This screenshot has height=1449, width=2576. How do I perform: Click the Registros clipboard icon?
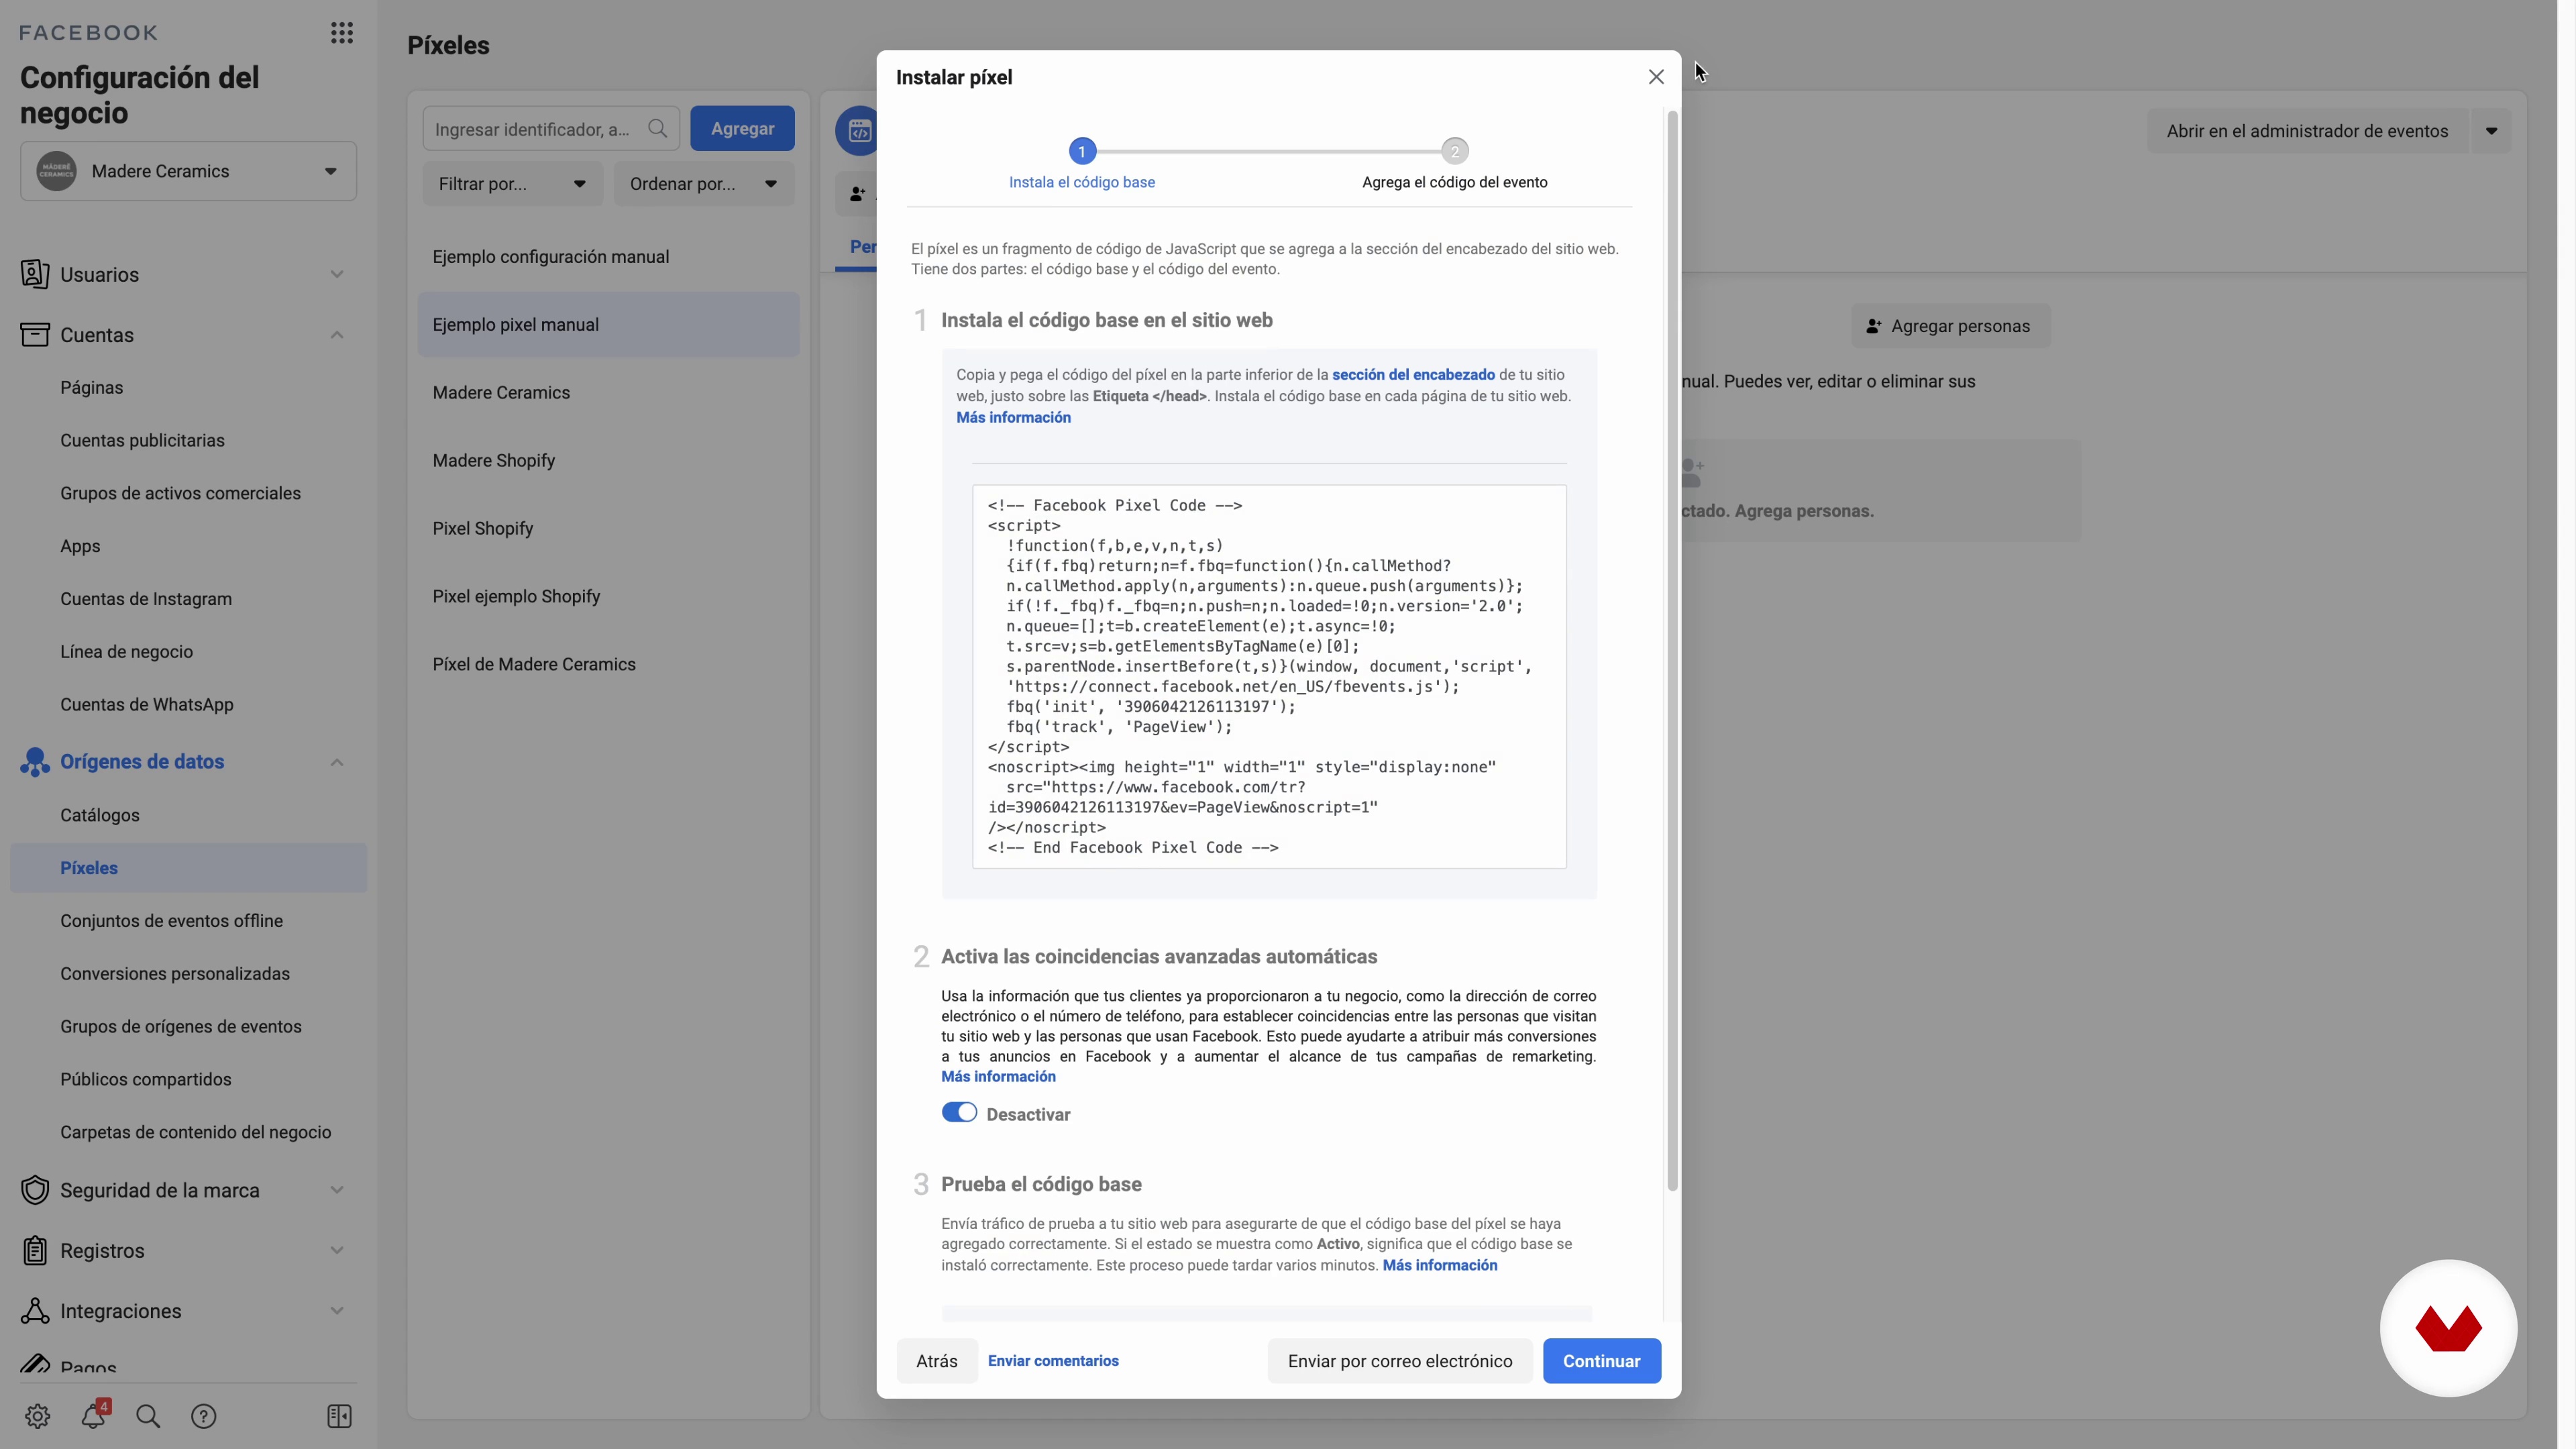(x=35, y=1250)
